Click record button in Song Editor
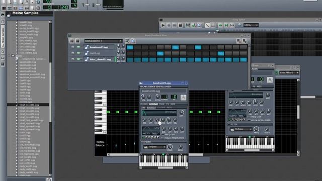The image size is (322, 181). point(169,25)
